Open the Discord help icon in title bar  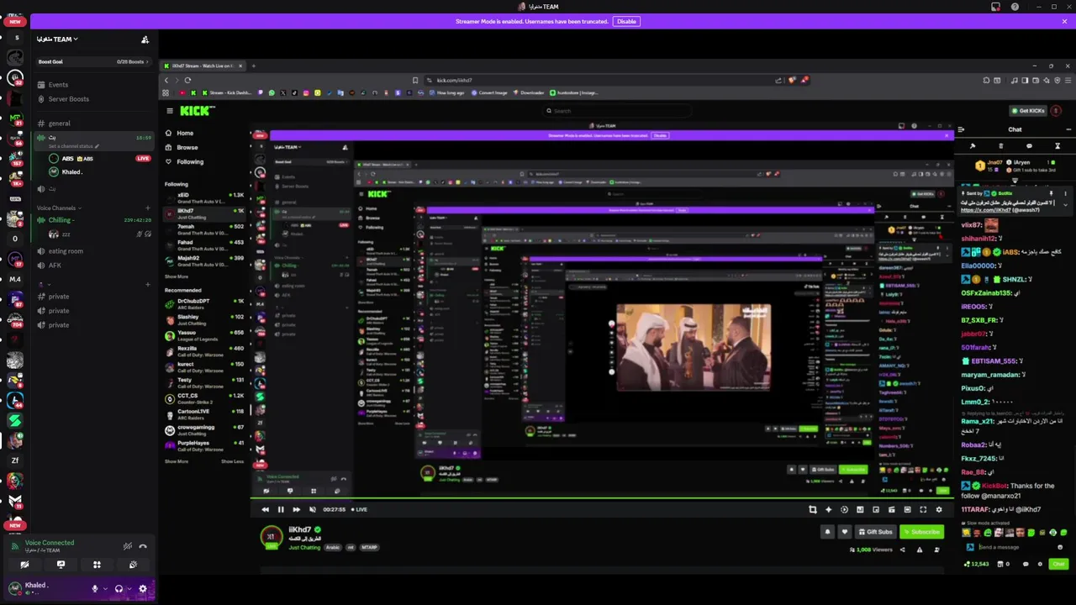click(x=1015, y=7)
